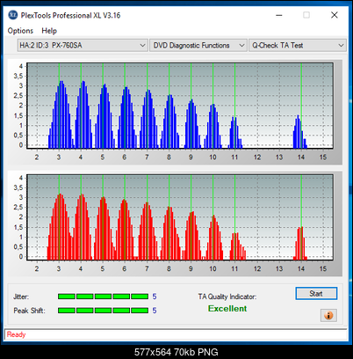Click the PlexTools XL app icon

pyautogui.click(x=13, y=15)
